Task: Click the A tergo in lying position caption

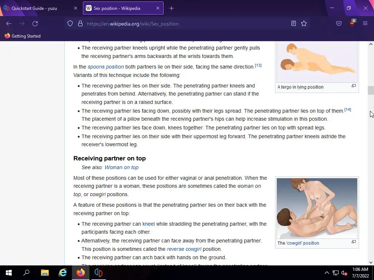Action: pyautogui.click(x=300, y=87)
